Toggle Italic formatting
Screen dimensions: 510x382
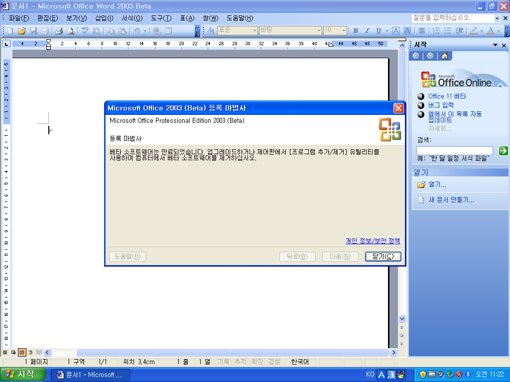click(367, 30)
